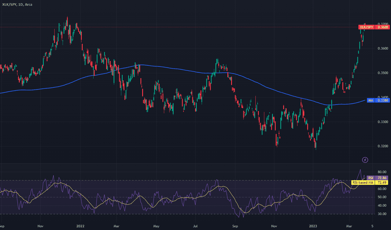The height and width of the screenshot is (230, 391).
Task: Click the 40.00 RSI axis value
Action: (x=382, y=206)
